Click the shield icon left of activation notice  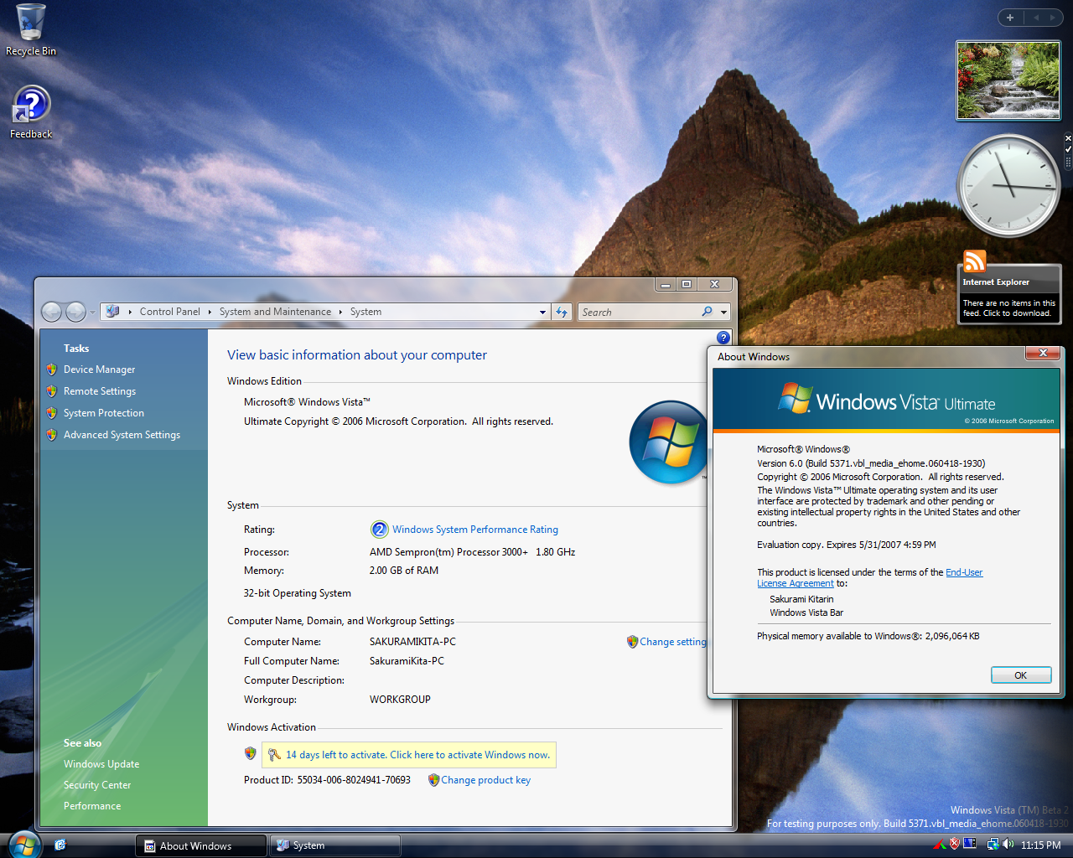[250, 753]
